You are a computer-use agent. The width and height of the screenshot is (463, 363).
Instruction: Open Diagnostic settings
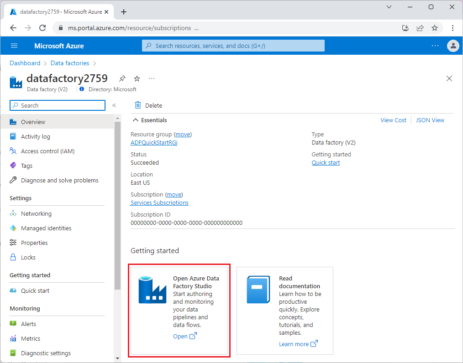tap(46, 353)
